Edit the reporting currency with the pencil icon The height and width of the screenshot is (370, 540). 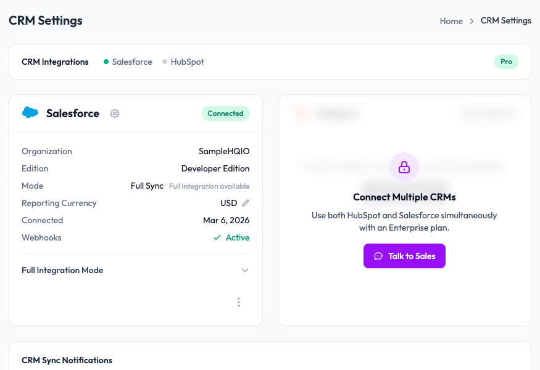coord(245,203)
